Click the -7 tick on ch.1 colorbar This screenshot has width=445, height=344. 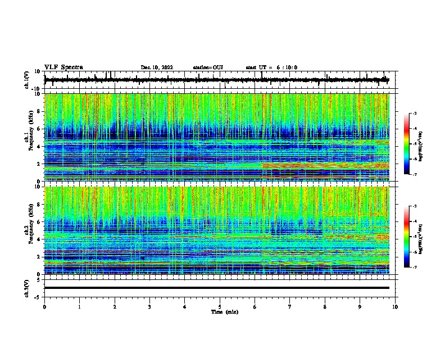pos(414,175)
